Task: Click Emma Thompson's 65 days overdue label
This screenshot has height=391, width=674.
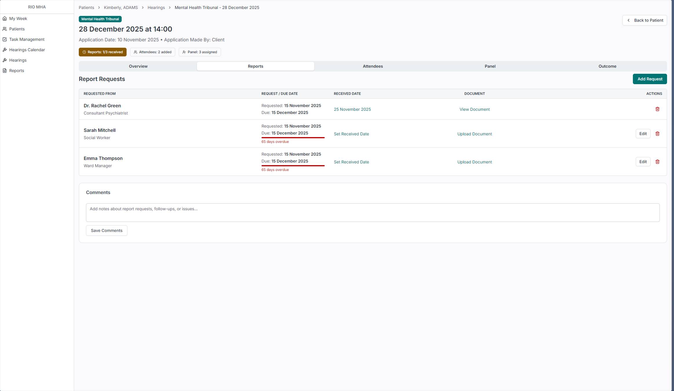Action: coord(275,170)
